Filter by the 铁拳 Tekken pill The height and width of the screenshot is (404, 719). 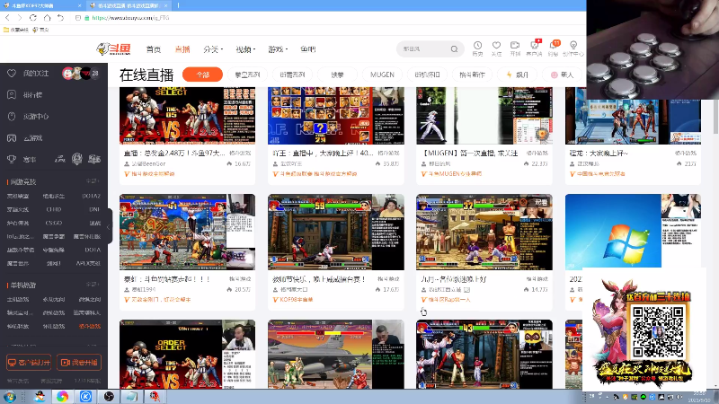pos(338,75)
